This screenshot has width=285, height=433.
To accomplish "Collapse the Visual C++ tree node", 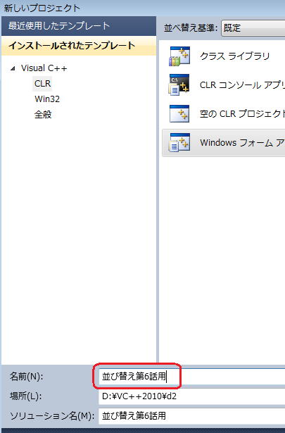I will tap(13, 68).
